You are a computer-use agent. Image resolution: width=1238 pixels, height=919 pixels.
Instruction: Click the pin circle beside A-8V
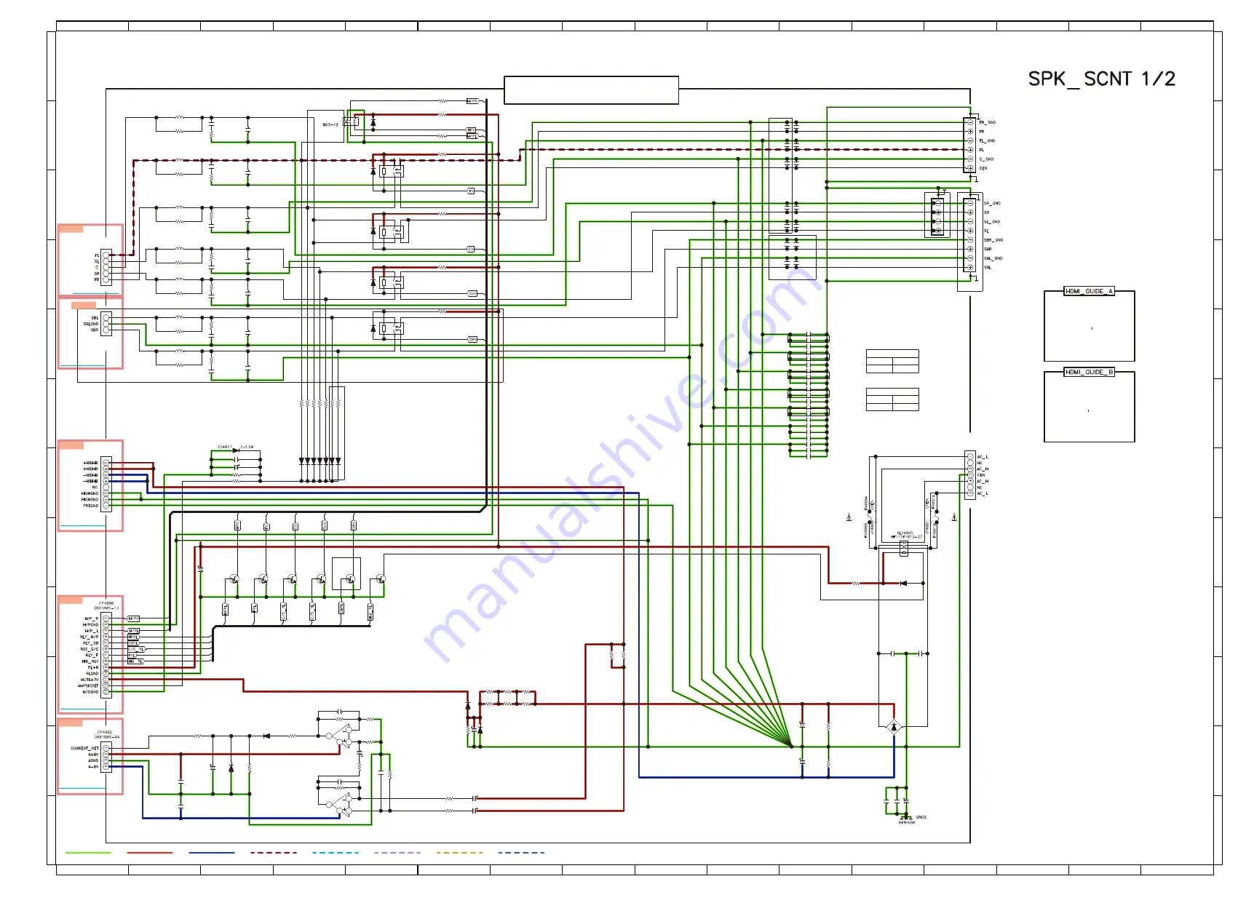click(106, 766)
